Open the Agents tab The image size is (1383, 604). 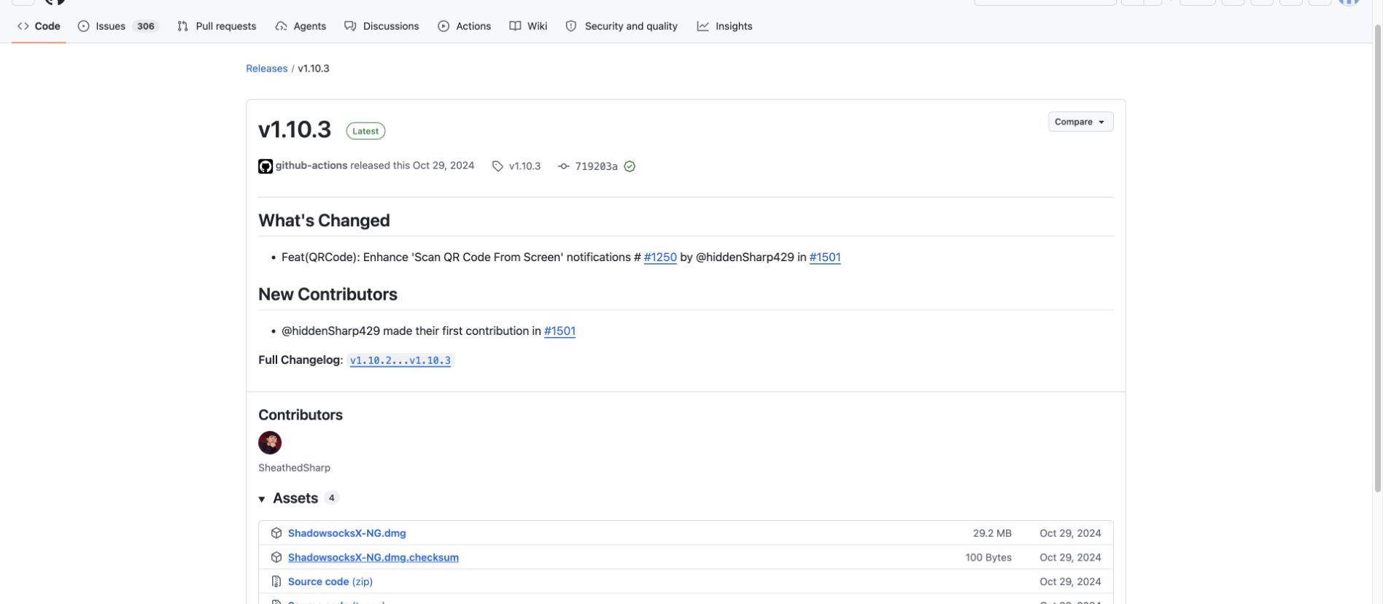(301, 26)
